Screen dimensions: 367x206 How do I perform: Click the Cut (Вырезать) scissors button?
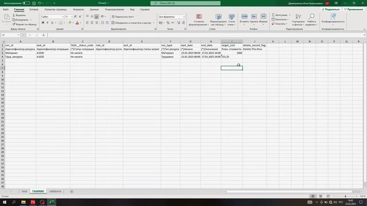point(19,15)
